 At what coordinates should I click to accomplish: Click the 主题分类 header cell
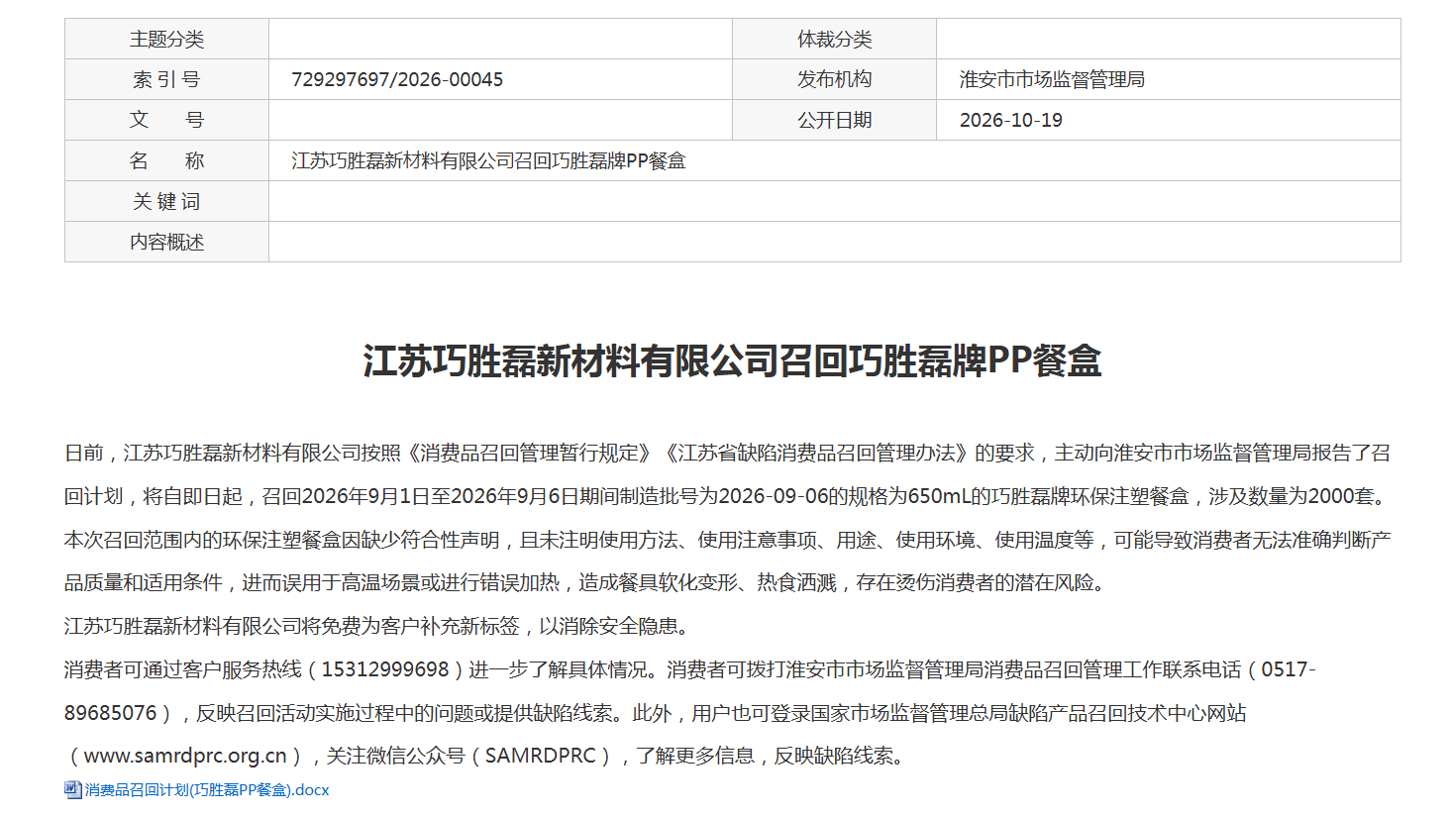(x=166, y=39)
